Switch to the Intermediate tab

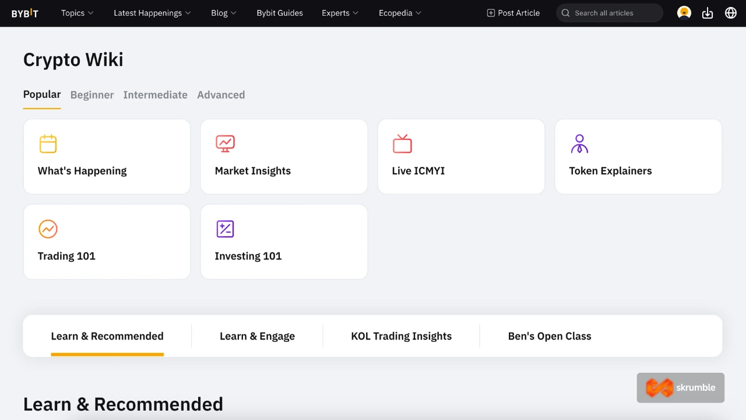click(x=156, y=94)
